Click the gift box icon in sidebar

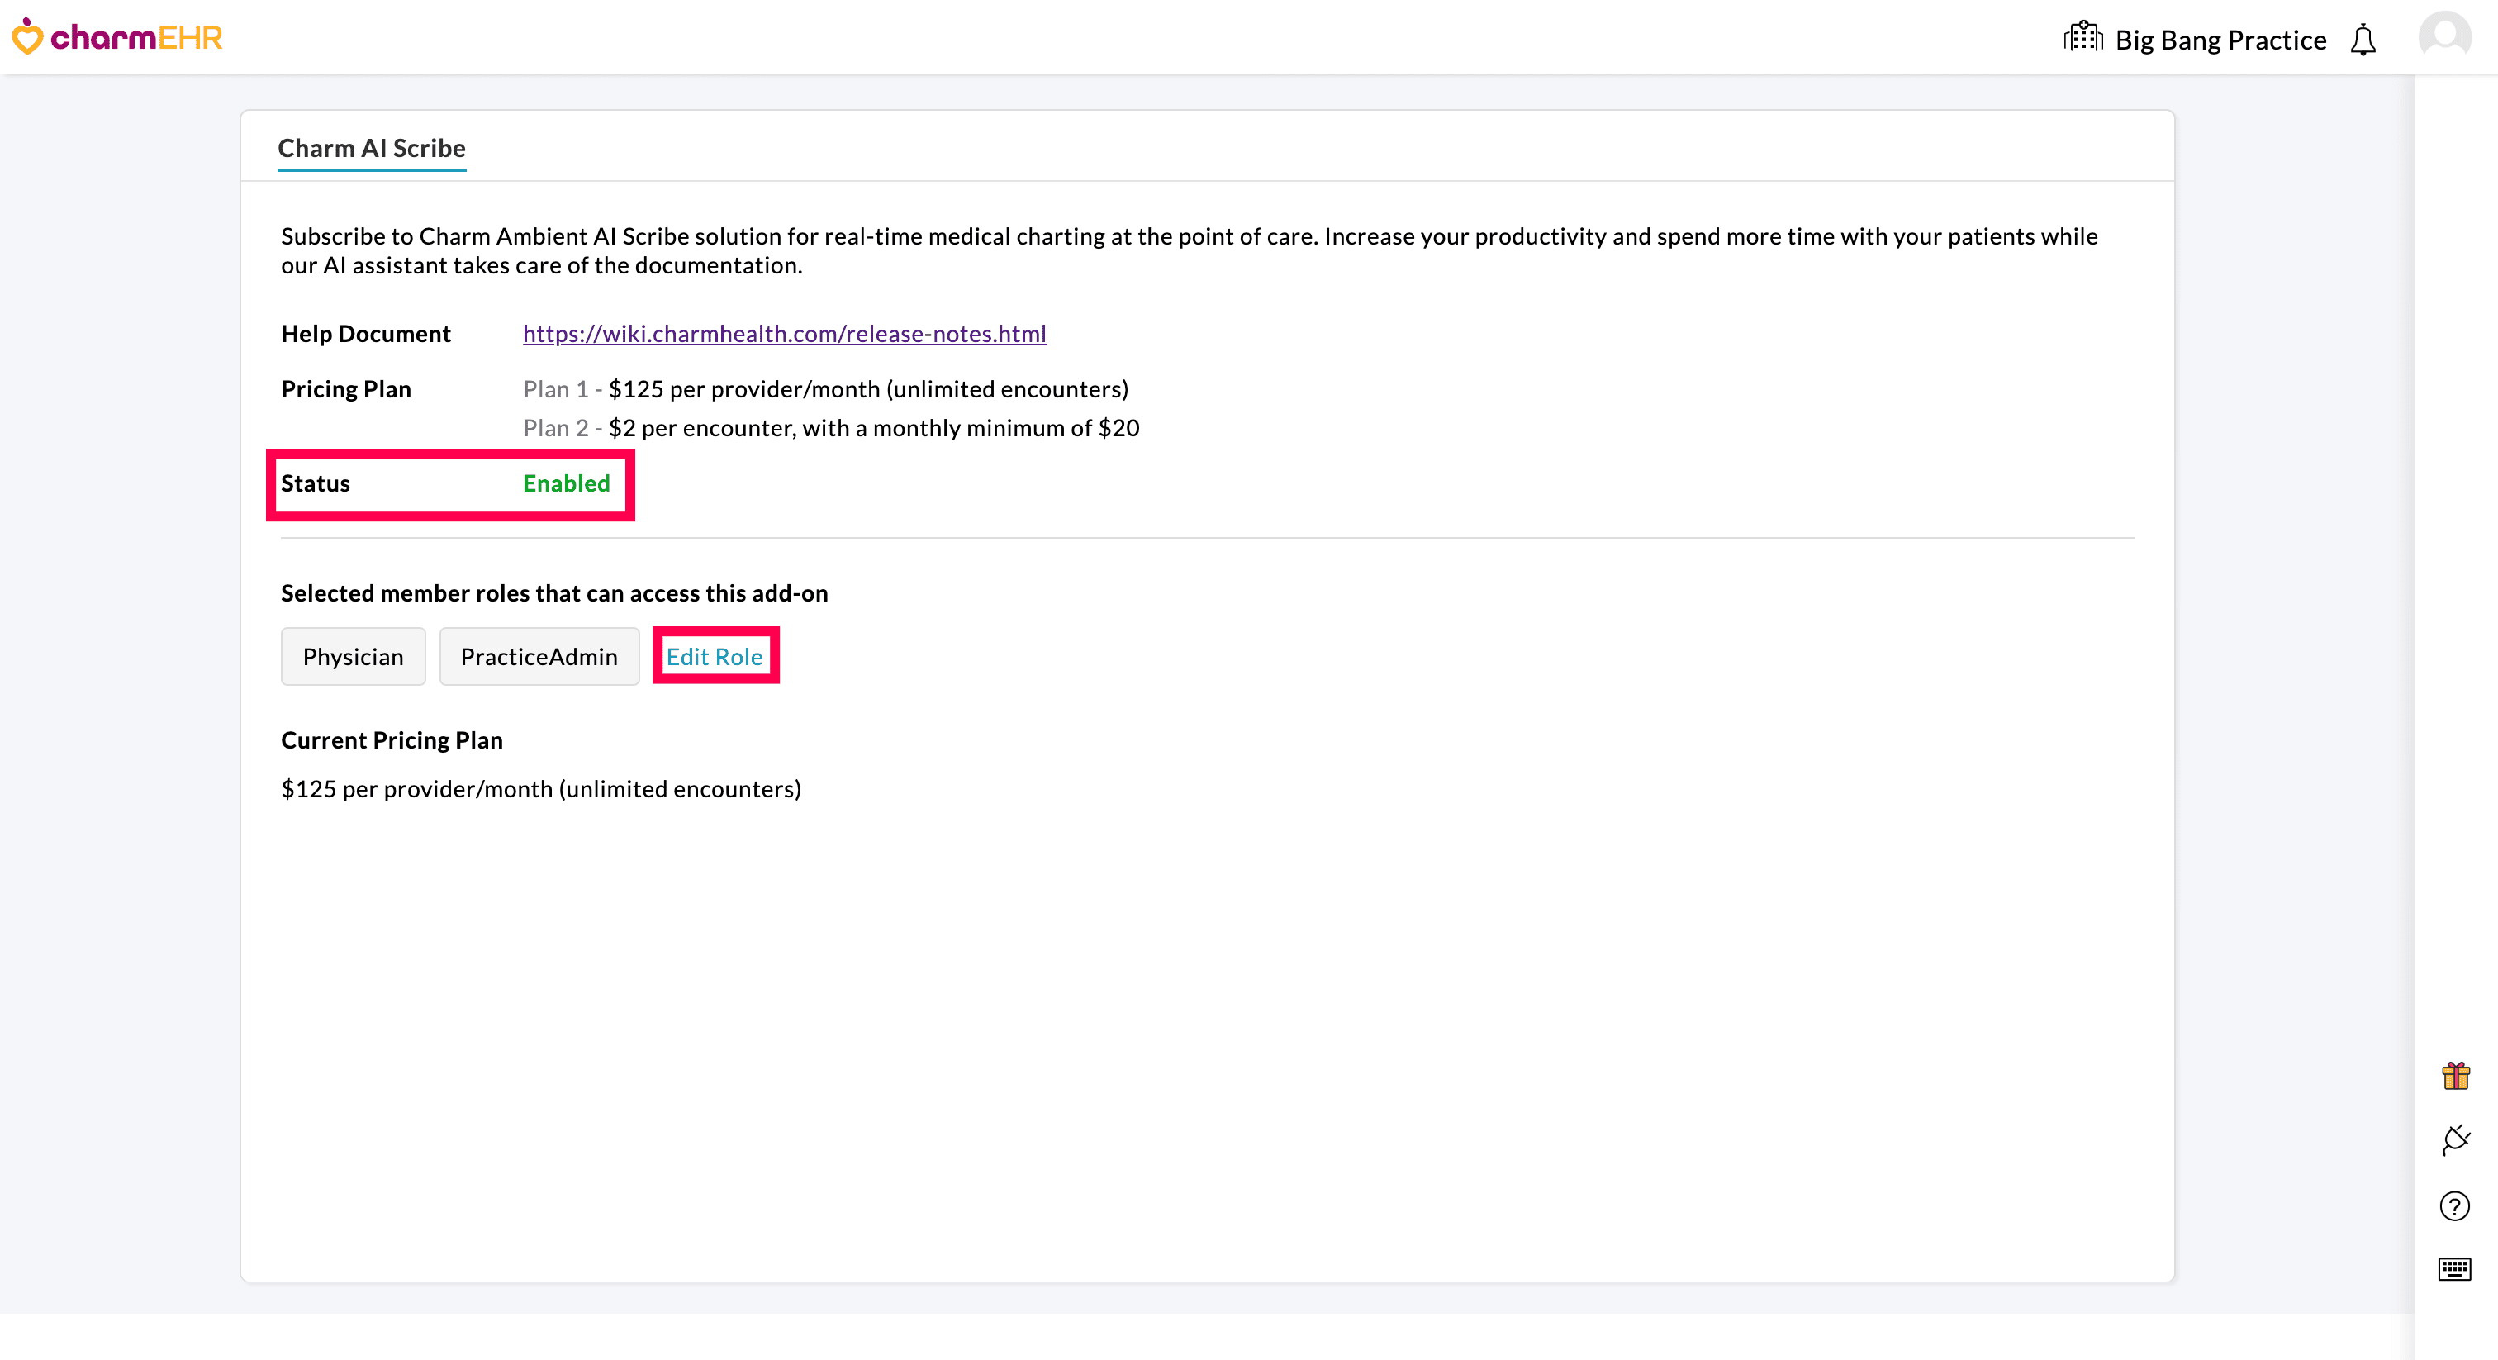tap(2455, 1076)
